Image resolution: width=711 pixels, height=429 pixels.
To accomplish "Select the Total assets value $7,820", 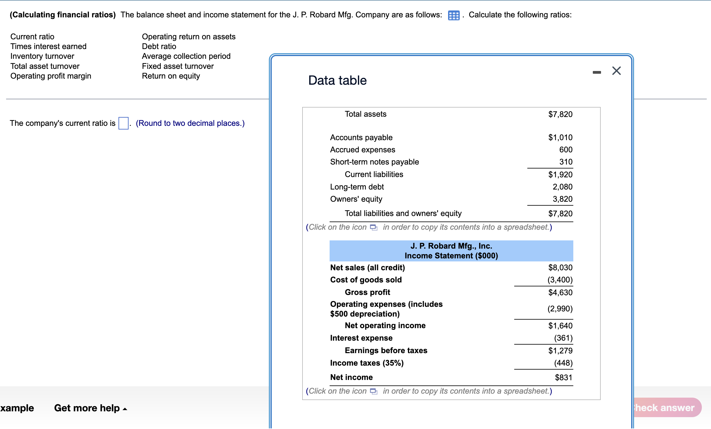I will pyautogui.click(x=560, y=114).
